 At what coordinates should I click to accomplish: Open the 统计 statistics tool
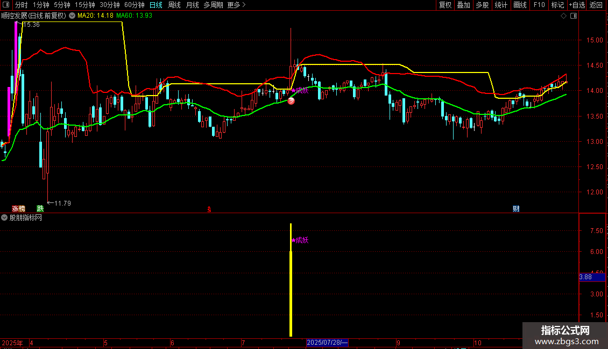pos(501,5)
